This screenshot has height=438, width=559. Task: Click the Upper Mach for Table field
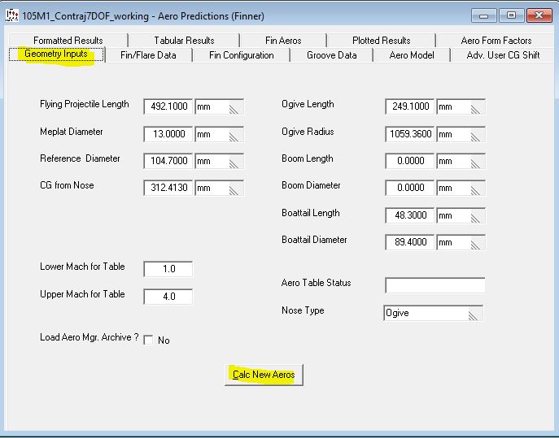click(168, 297)
